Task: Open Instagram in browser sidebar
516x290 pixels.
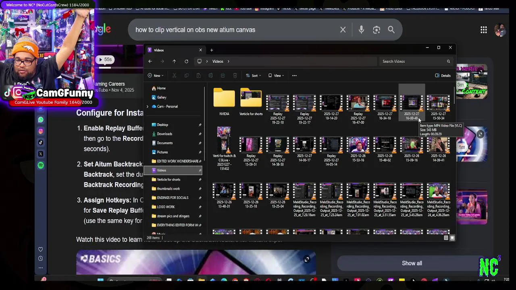Action: (x=41, y=131)
